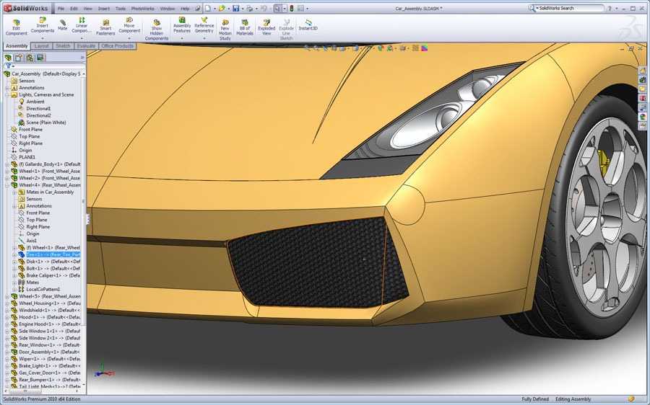Image resolution: width=650 pixels, height=405 pixels.
Task: Open the Reference Geometry dropdown arrow
Action: 204,38
